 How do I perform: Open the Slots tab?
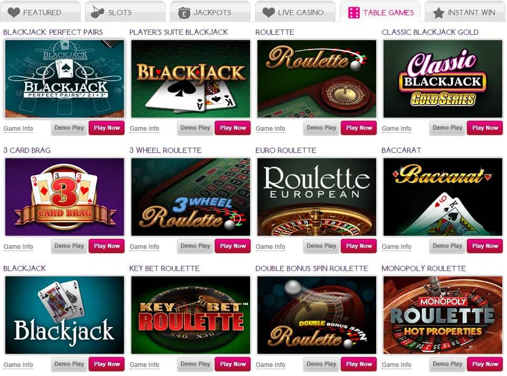[125, 11]
